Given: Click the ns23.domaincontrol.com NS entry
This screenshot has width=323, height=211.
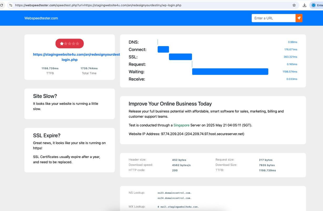Looking at the screenshot, I should click(x=174, y=193).
